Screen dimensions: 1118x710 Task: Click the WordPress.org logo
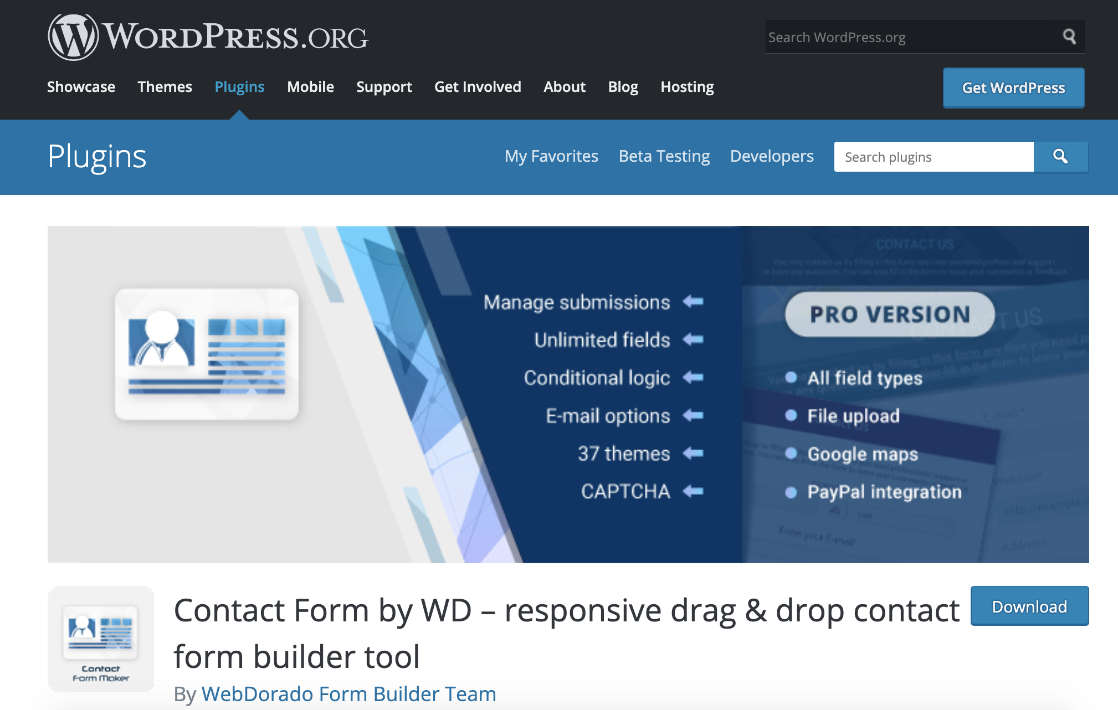(x=208, y=37)
